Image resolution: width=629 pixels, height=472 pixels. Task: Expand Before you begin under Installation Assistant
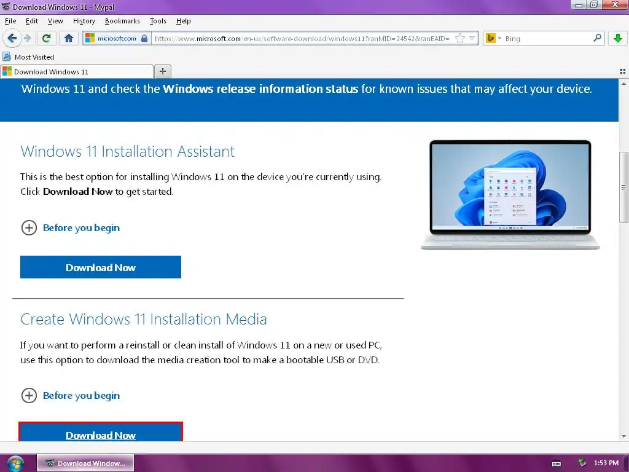pyautogui.click(x=70, y=227)
